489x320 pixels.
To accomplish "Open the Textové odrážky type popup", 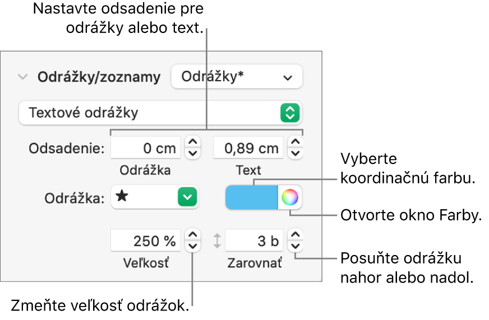I will [x=160, y=112].
